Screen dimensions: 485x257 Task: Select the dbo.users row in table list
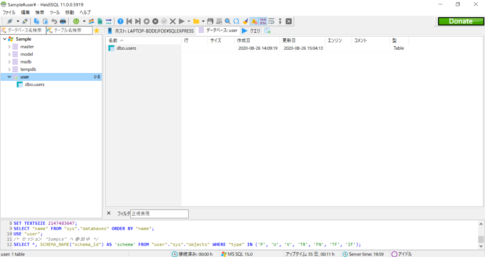click(x=257, y=48)
